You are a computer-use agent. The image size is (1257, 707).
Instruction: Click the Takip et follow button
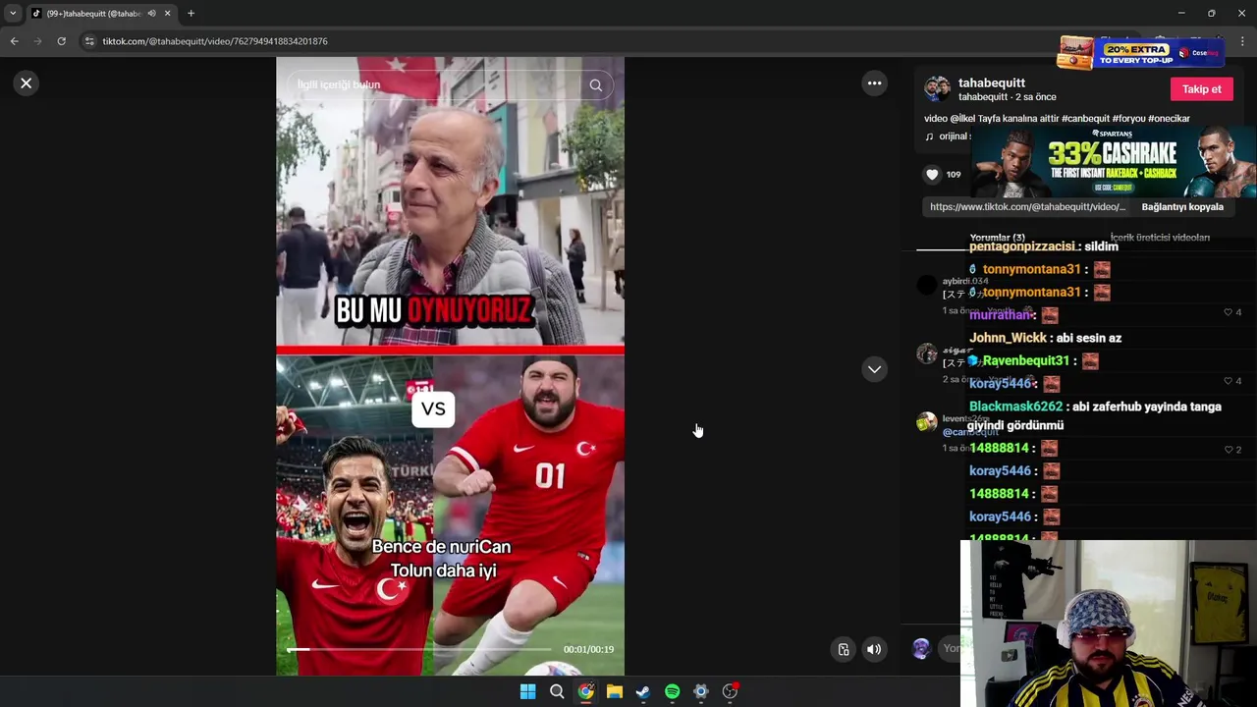(x=1201, y=89)
